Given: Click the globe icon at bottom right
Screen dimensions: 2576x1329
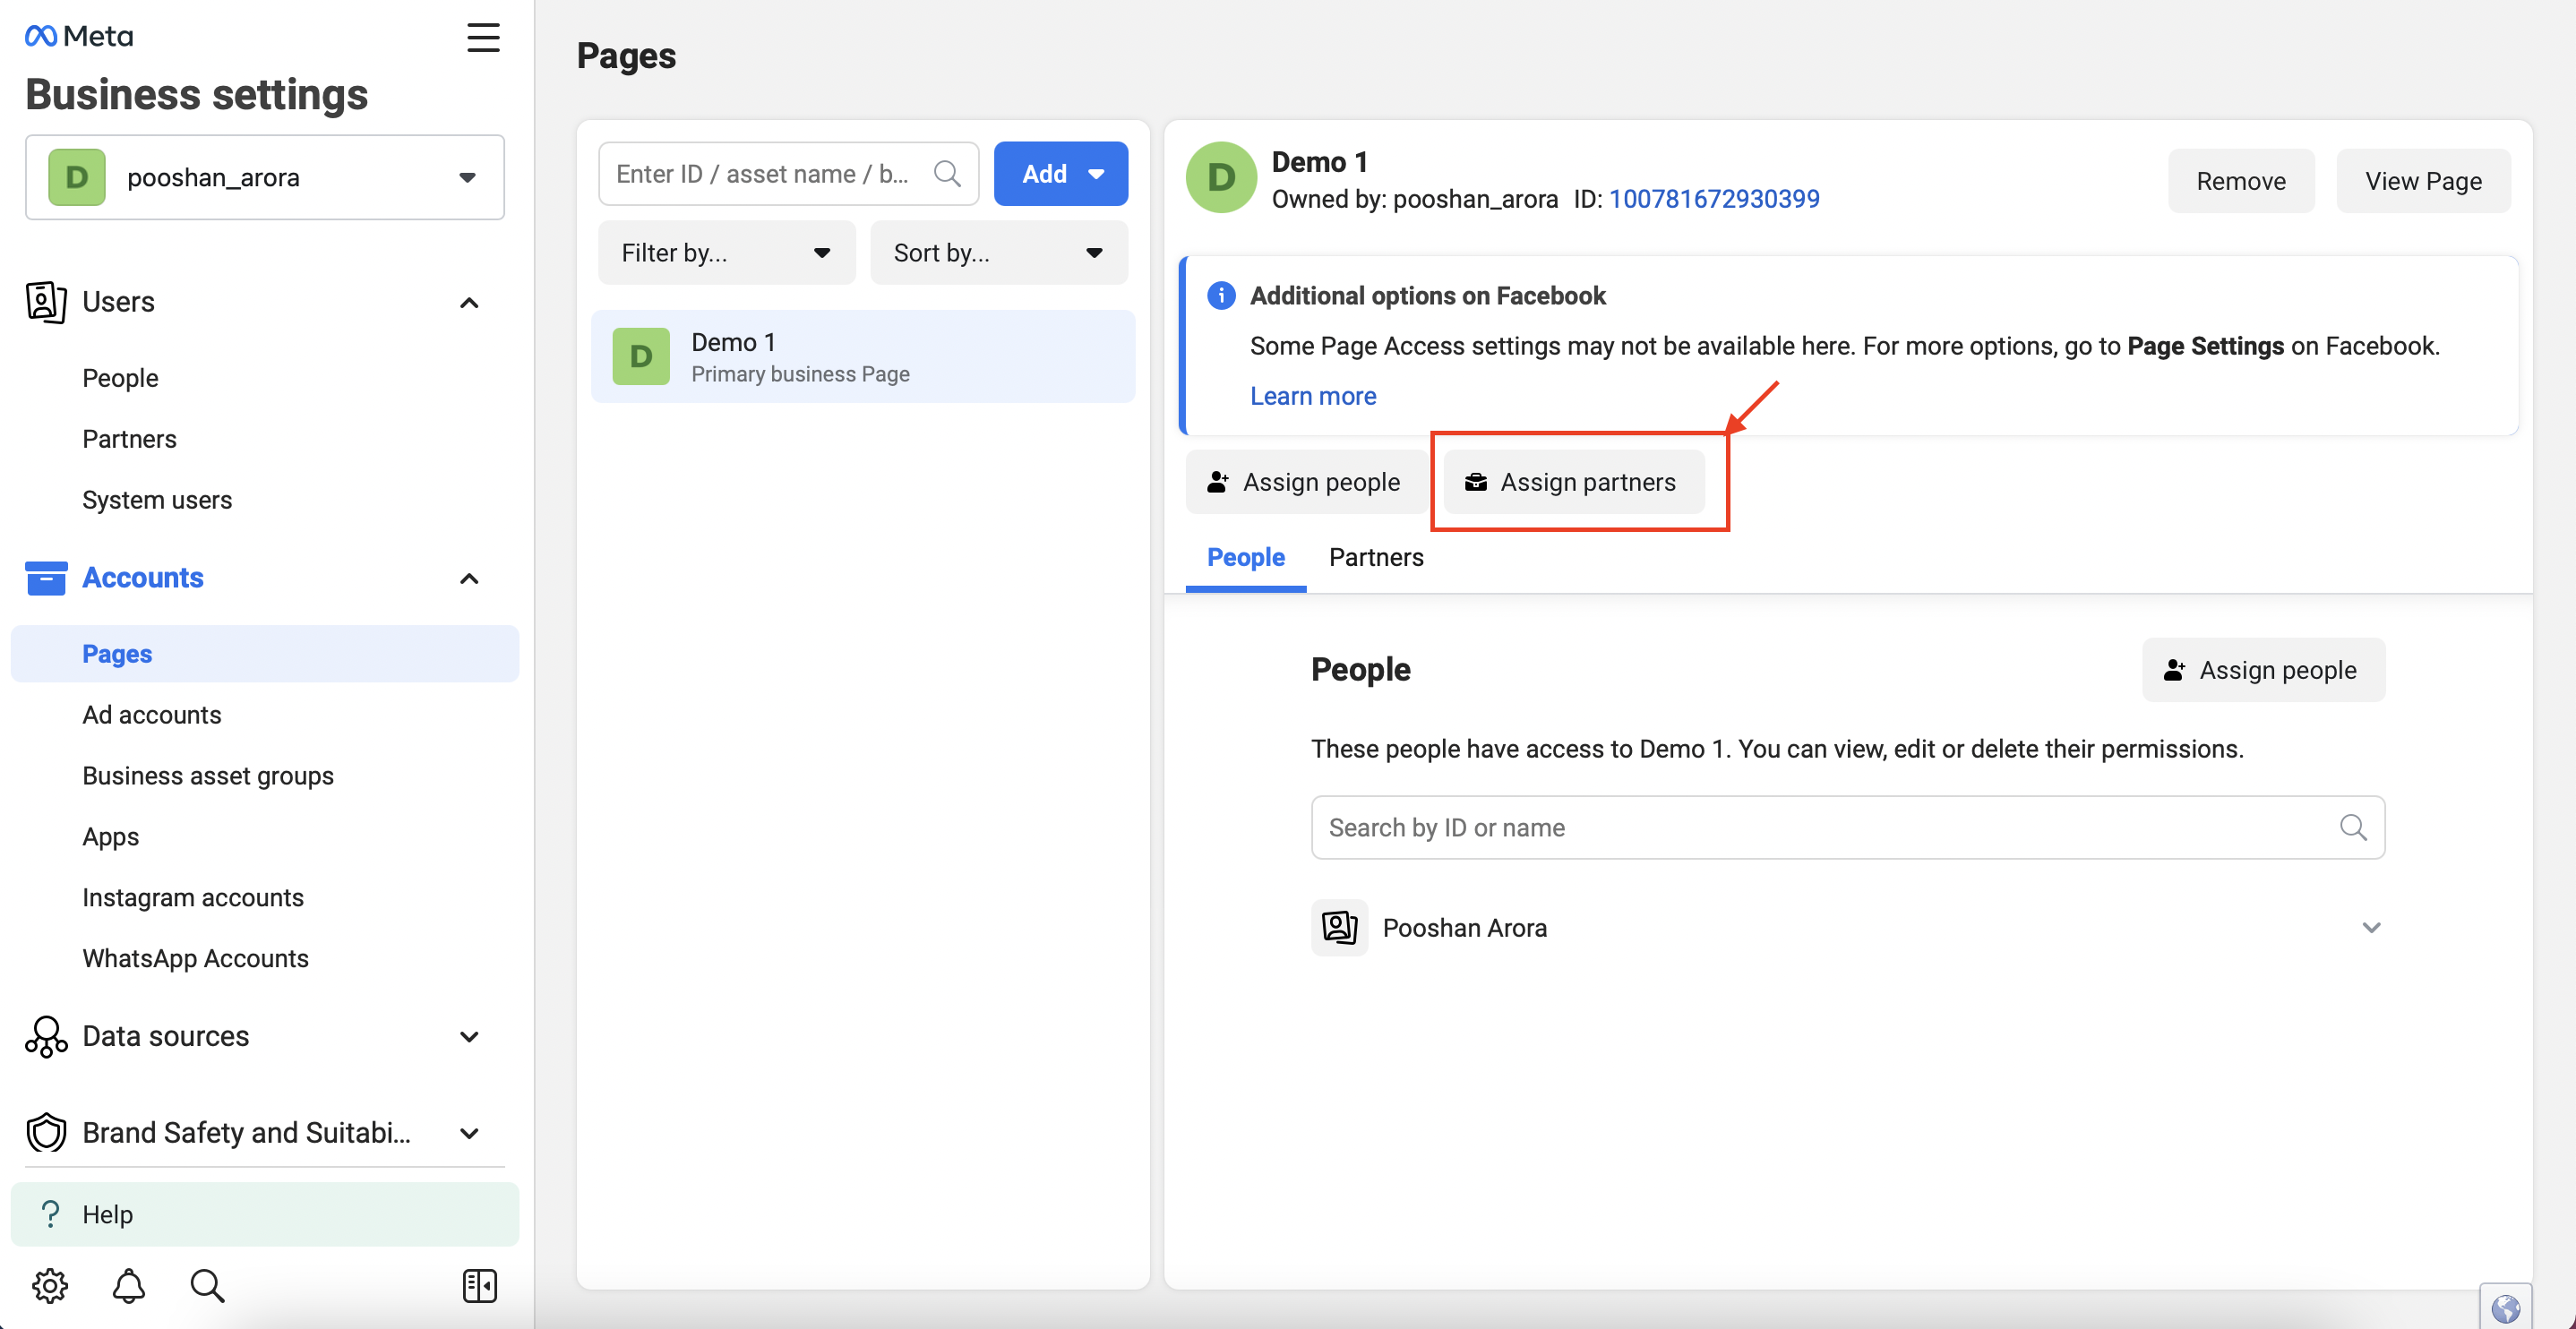Looking at the screenshot, I should pyautogui.click(x=2505, y=1307).
